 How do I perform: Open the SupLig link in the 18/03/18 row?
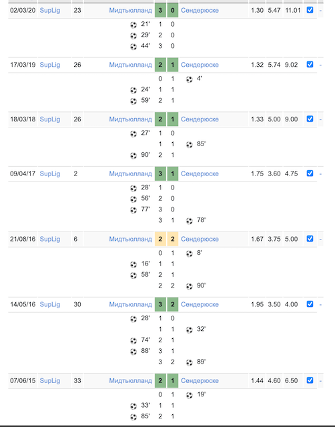pyautogui.click(x=50, y=119)
